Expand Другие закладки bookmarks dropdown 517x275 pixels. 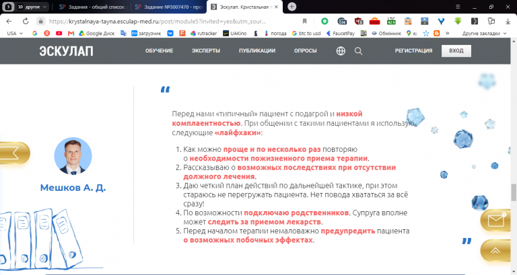pyautogui.click(x=484, y=33)
